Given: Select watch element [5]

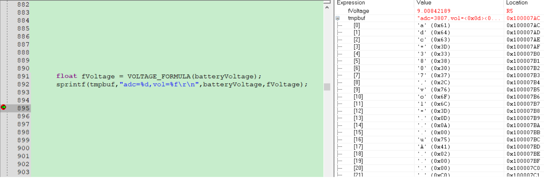Looking at the screenshot, I should tap(357, 61).
